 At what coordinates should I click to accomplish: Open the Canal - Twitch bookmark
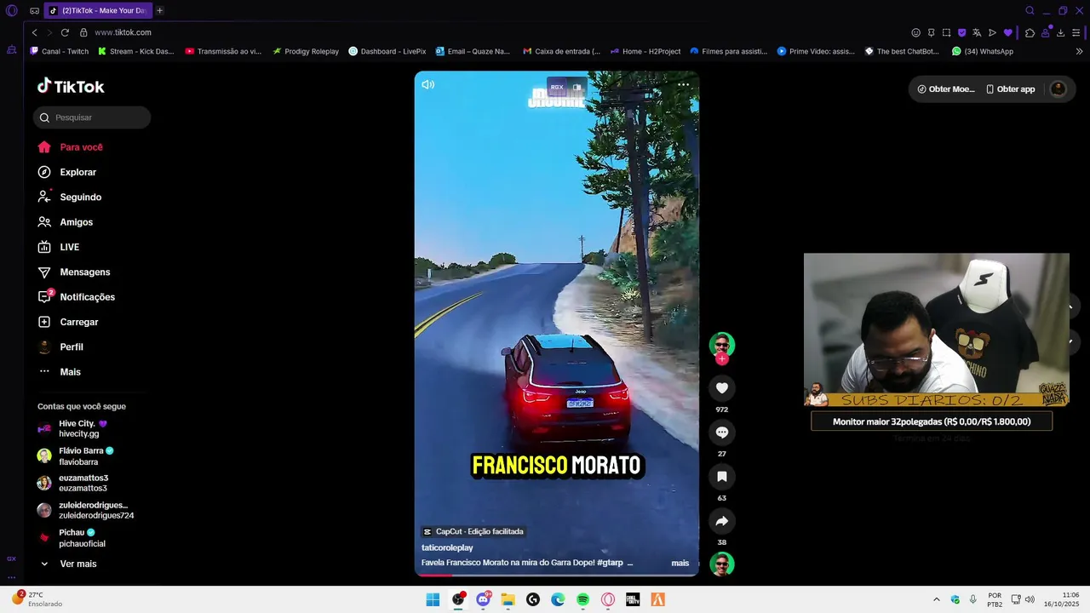point(59,51)
